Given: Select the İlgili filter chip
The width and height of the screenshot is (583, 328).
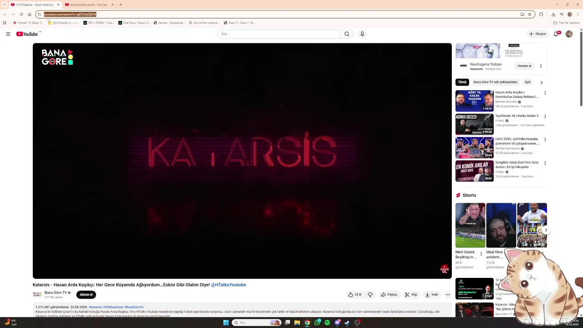Looking at the screenshot, I should pyautogui.click(x=527, y=82).
